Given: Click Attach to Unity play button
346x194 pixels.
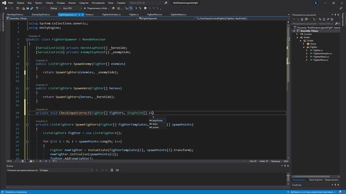Looking at the screenshot, I should tap(96, 9).
